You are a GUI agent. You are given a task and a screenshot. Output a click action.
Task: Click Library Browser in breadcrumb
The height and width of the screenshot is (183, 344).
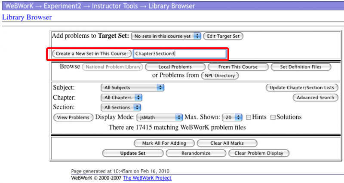coord(172,6)
